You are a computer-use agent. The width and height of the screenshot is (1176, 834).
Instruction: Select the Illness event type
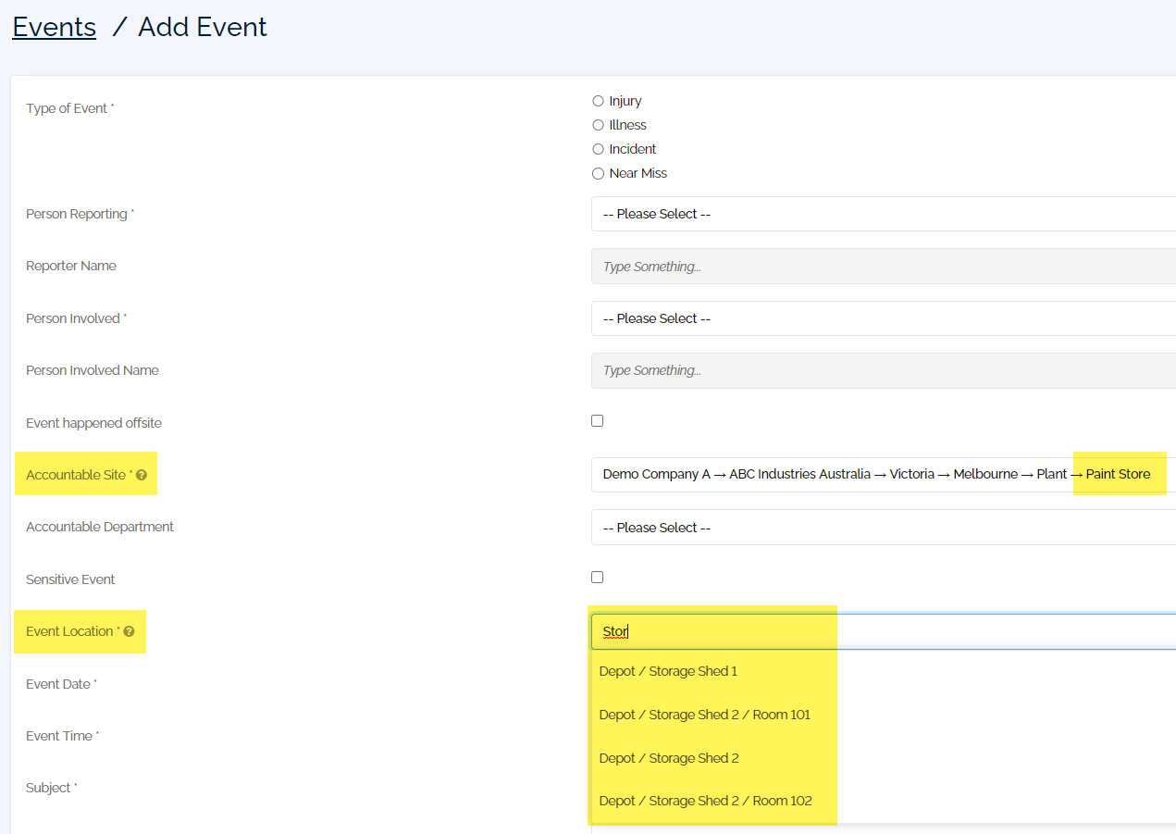tap(598, 124)
